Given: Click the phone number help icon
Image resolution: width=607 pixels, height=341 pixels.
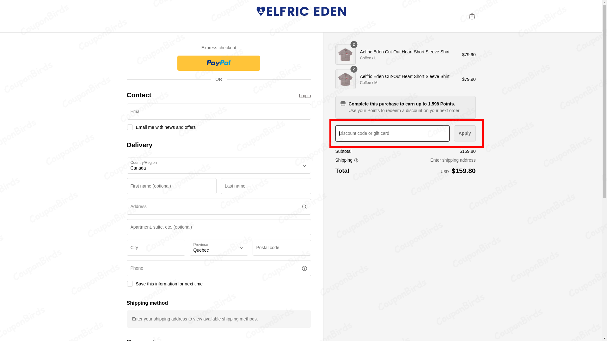Looking at the screenshot, I should 304,268.
